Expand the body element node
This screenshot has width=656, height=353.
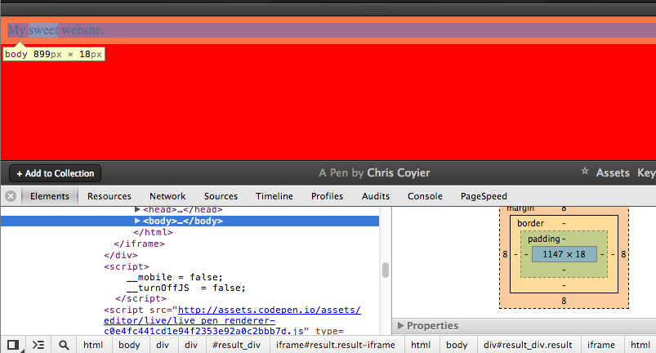pyautogui.click(x=136, y=221)
